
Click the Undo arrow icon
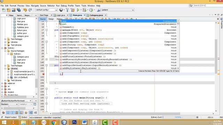[x=25, y=10]
